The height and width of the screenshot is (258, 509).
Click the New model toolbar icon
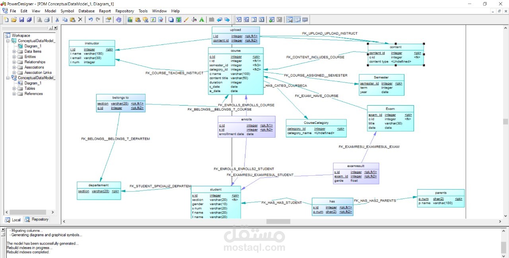pos(6,19)
